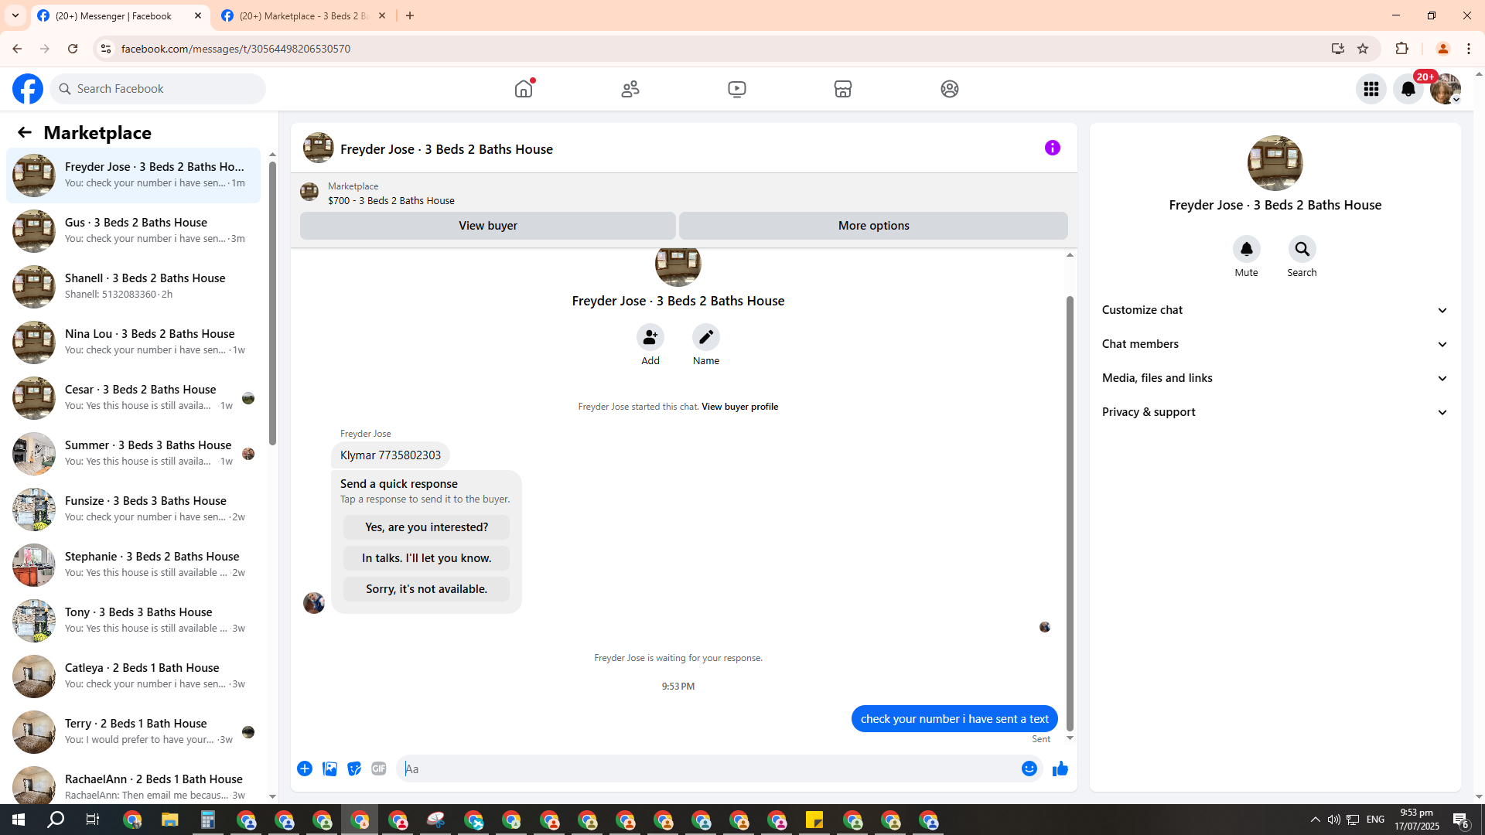Click the conversation scrollbar thumb
Viewport: 1485px width, 835px height.
[x=1070, y=513]
